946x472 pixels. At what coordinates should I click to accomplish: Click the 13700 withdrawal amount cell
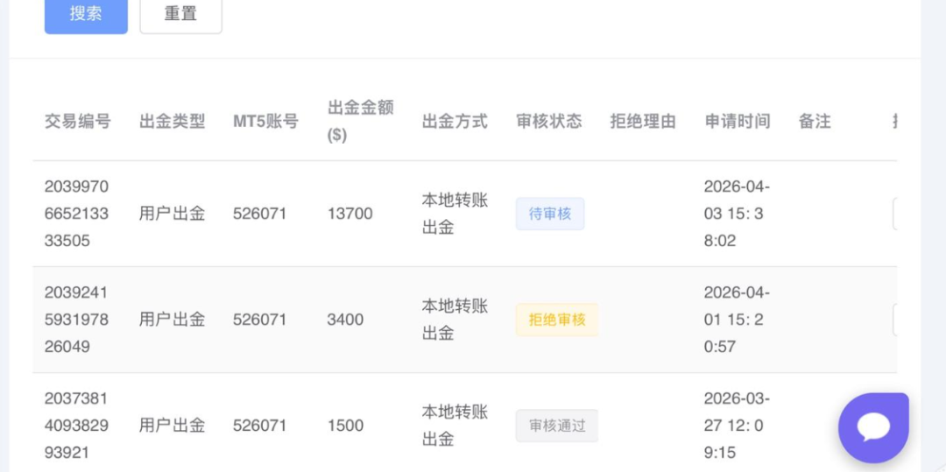click(x=349, y=214)
